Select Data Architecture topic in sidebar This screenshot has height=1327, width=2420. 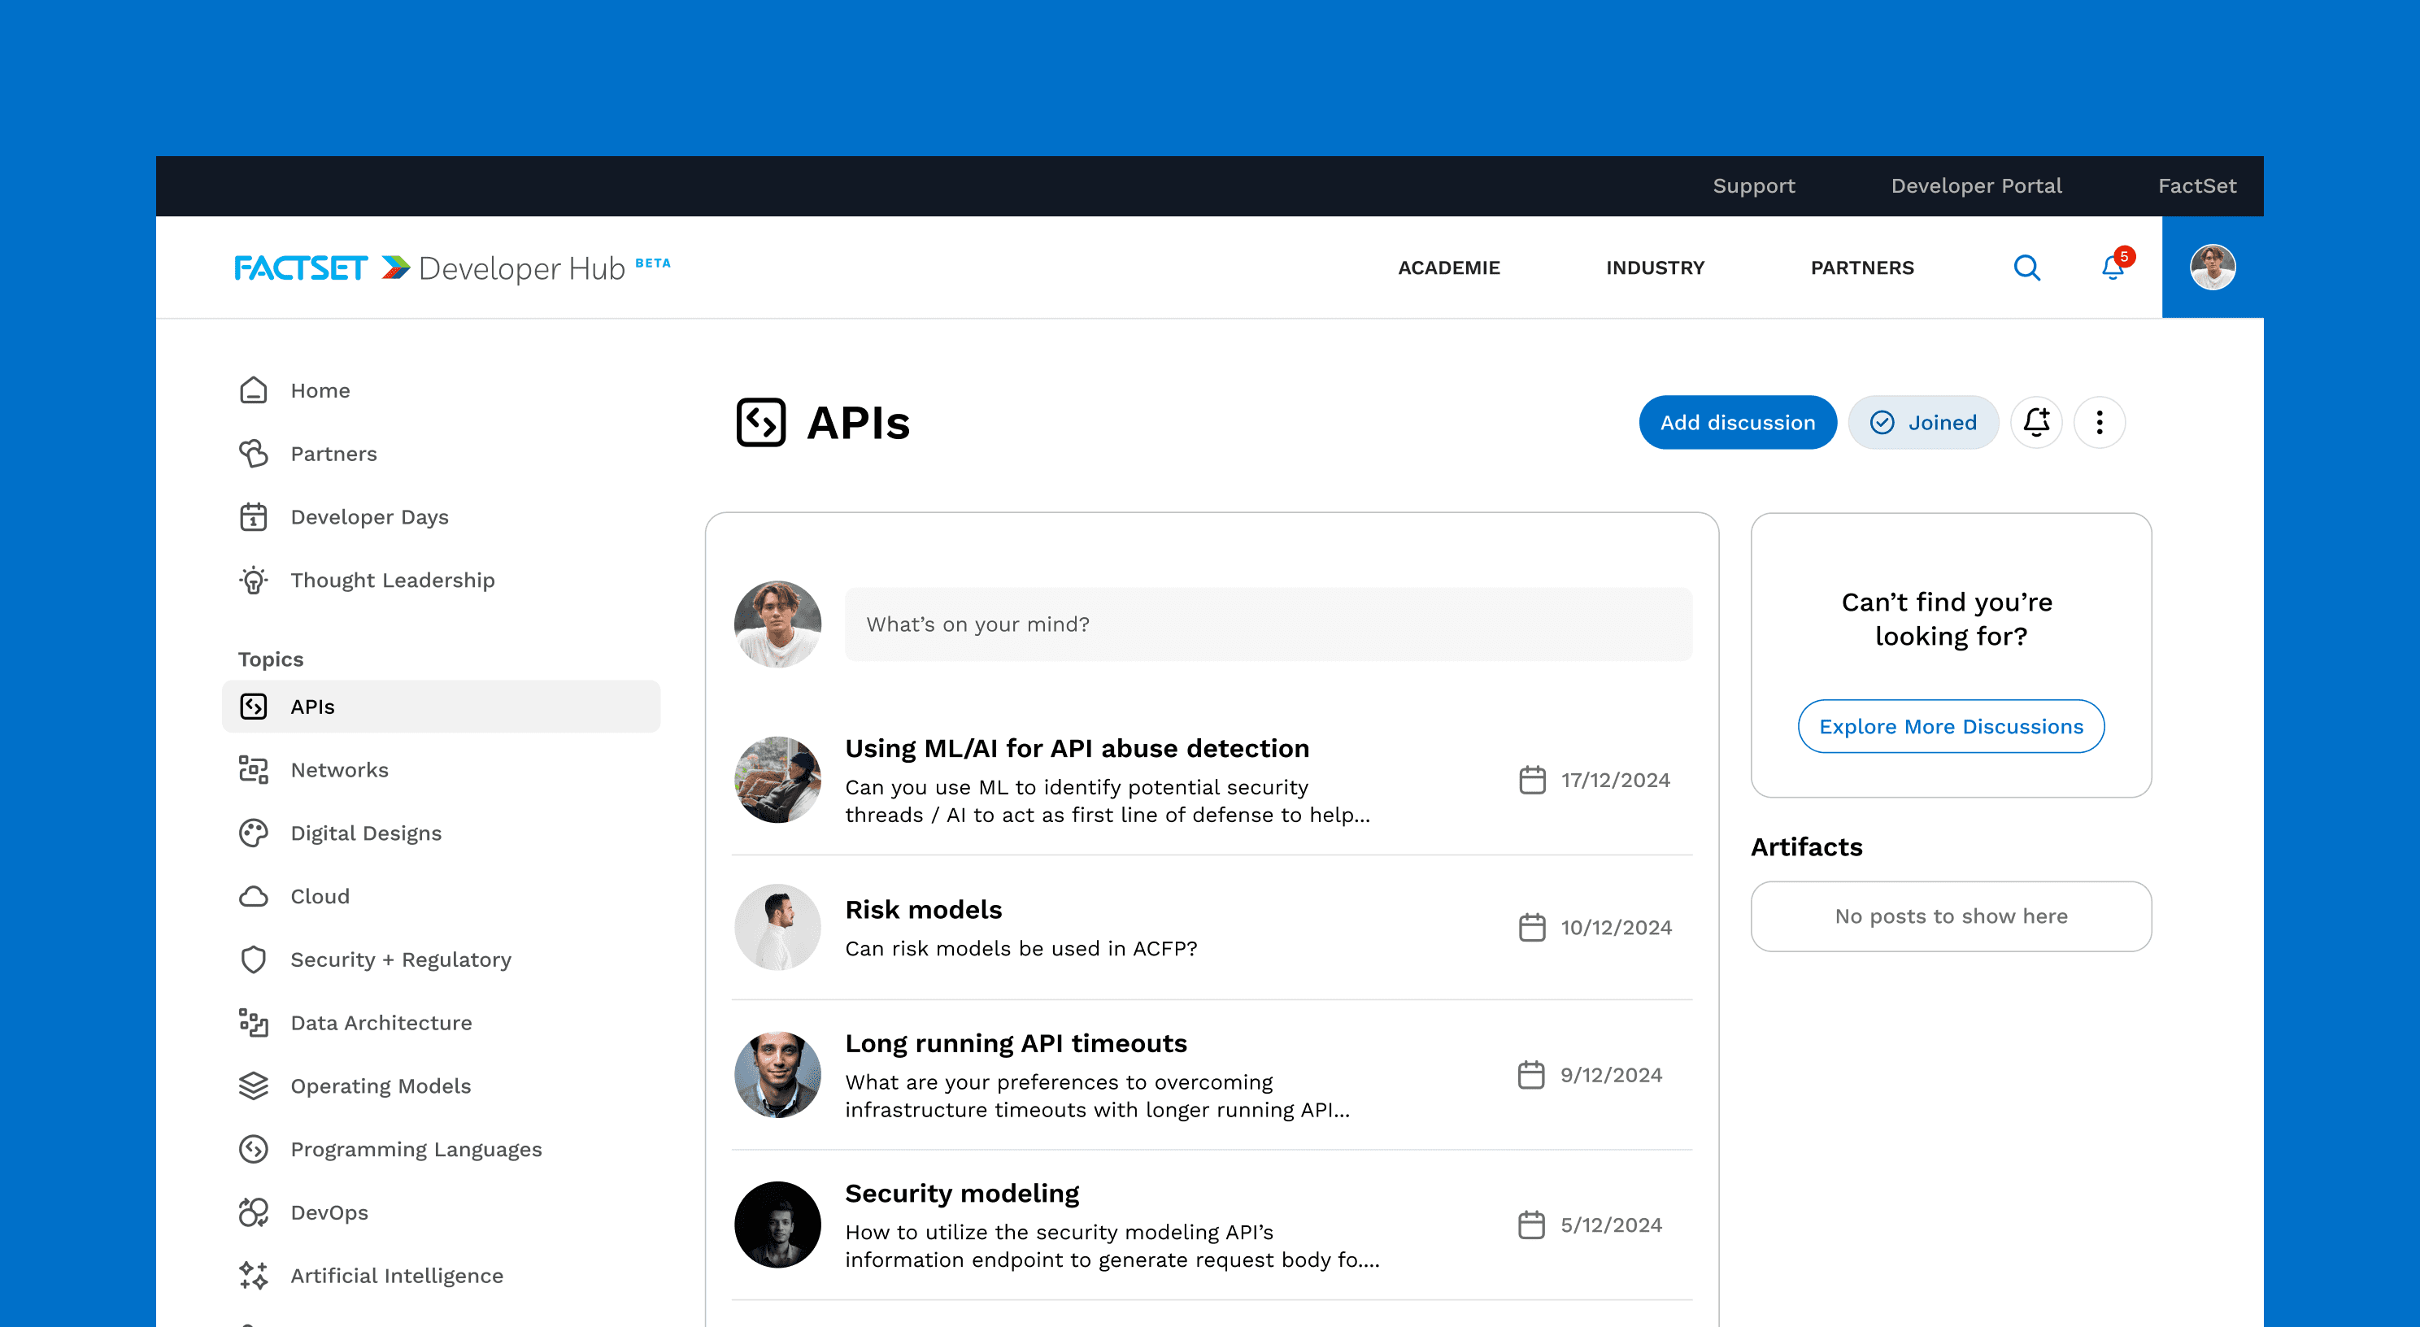click(381, 1023)
